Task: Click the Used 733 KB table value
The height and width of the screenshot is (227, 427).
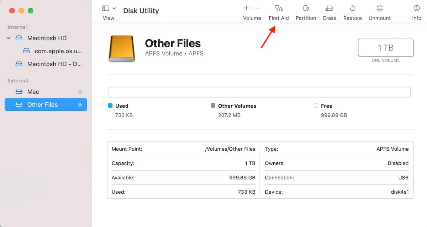Action: 247,191
